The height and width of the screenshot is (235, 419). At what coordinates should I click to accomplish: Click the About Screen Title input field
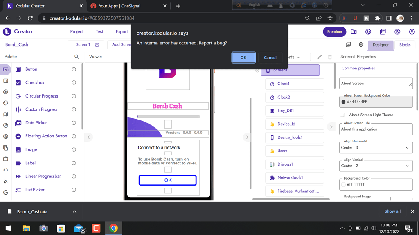tap(376, 129)
